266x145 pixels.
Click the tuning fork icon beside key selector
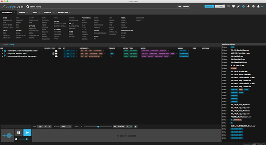[136, 126]
